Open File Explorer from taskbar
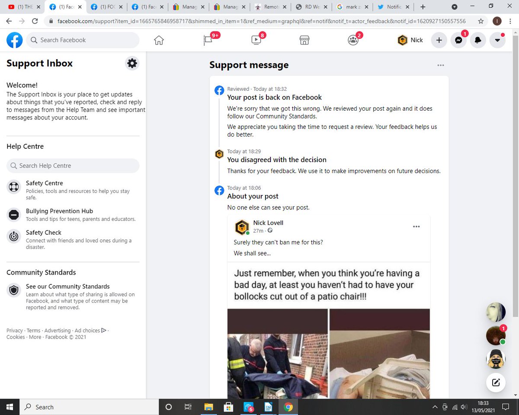 pos(208,407)
